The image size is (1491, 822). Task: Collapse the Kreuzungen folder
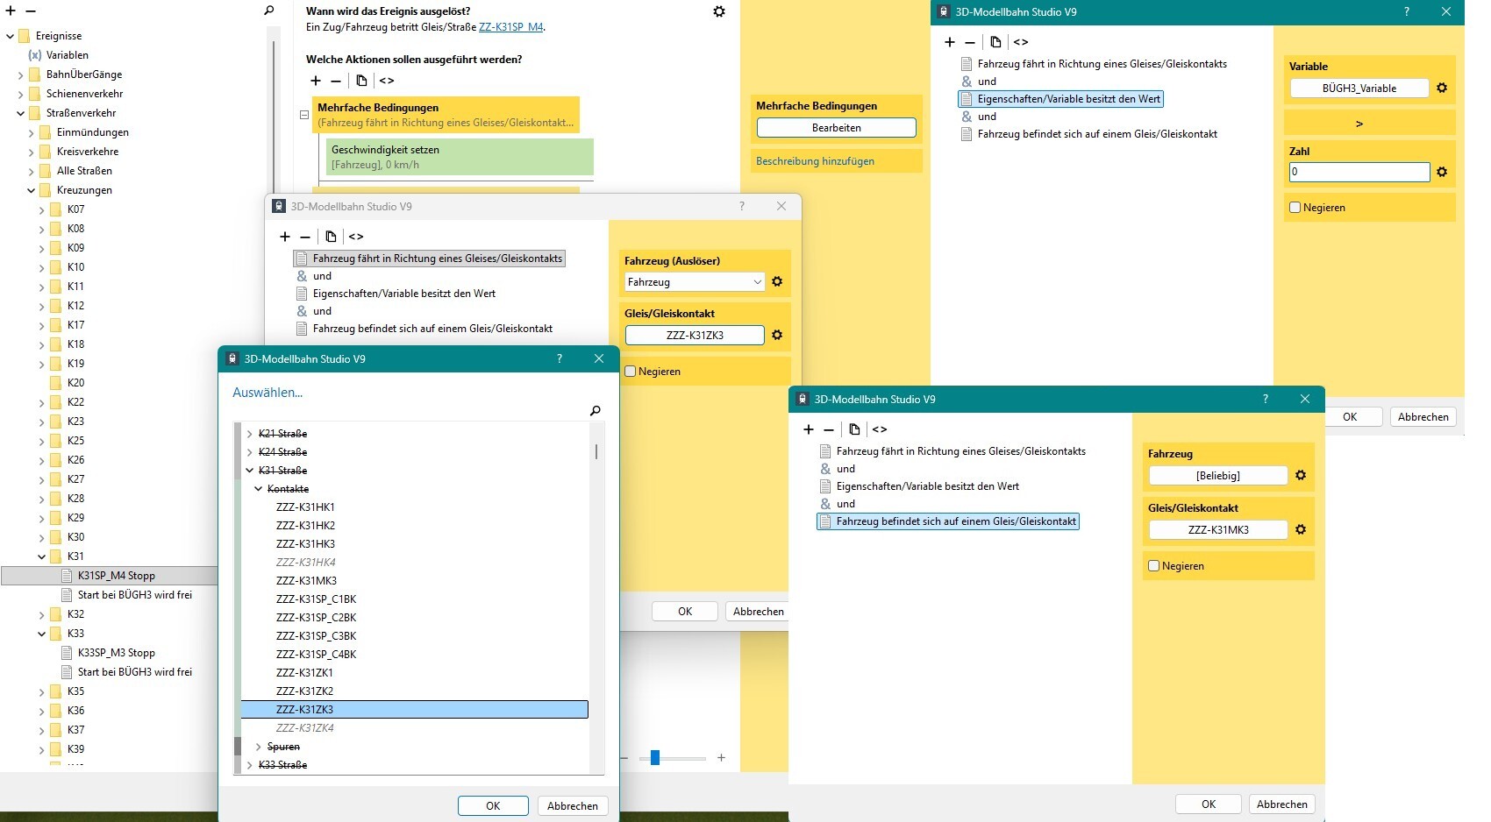click(32, 190)
